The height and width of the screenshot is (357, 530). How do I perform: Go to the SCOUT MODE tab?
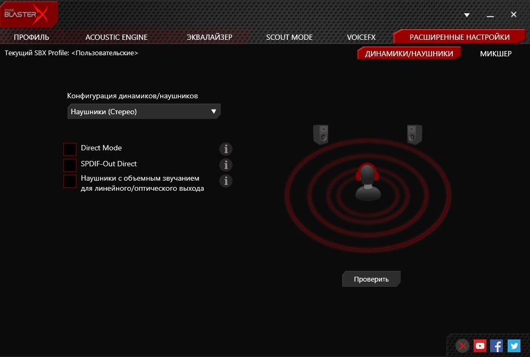click(289, 37)
